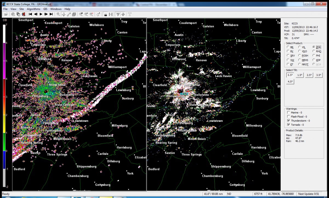Screen dimensions: 329x198
Task: Click the KCCX radar site marker in left panel
Action: 50,94
